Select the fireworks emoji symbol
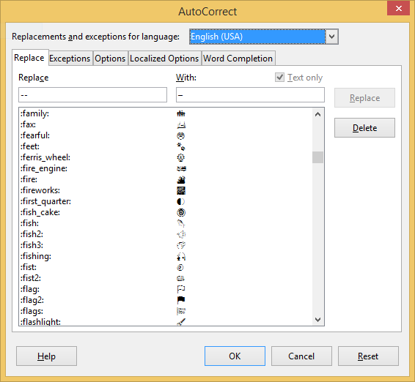This screenshot has width=415, height=382. click(x=181, y=190)
